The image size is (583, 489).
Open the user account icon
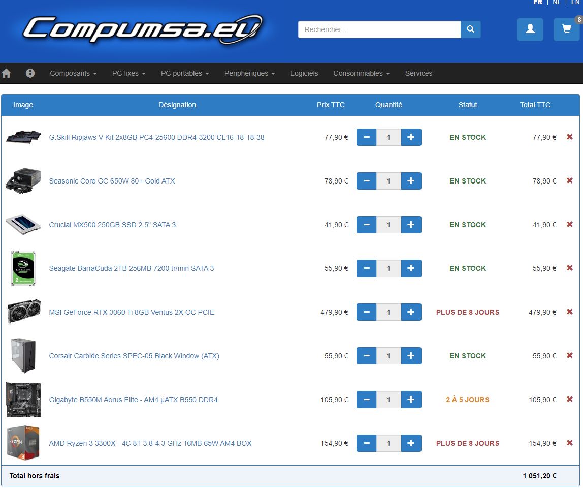530,29
